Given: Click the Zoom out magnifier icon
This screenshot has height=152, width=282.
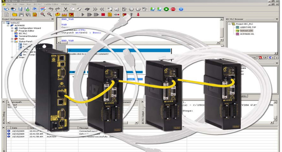Looking at the screenshot, I should 49,15.
